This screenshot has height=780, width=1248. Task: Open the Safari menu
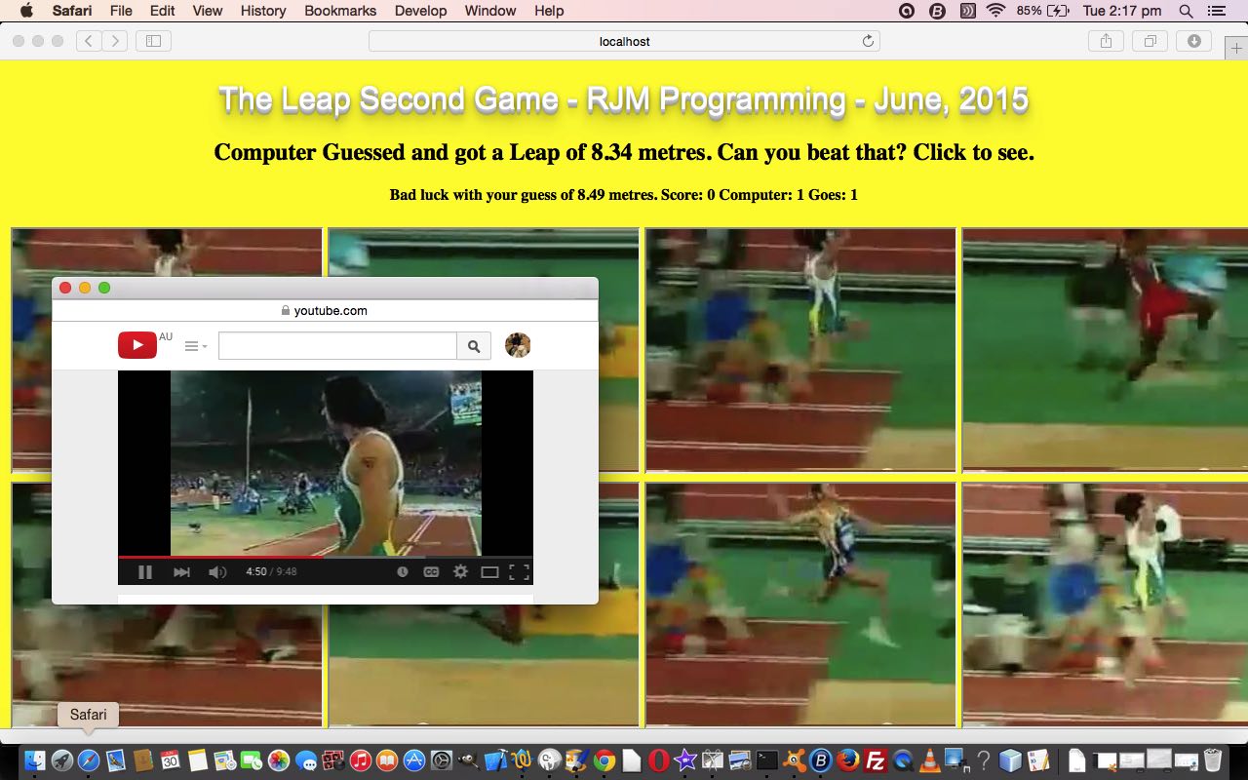71,11
